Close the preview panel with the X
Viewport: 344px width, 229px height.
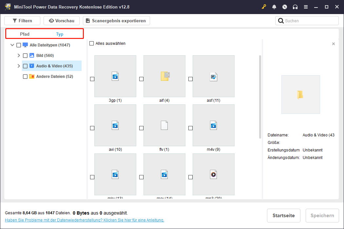334,44
